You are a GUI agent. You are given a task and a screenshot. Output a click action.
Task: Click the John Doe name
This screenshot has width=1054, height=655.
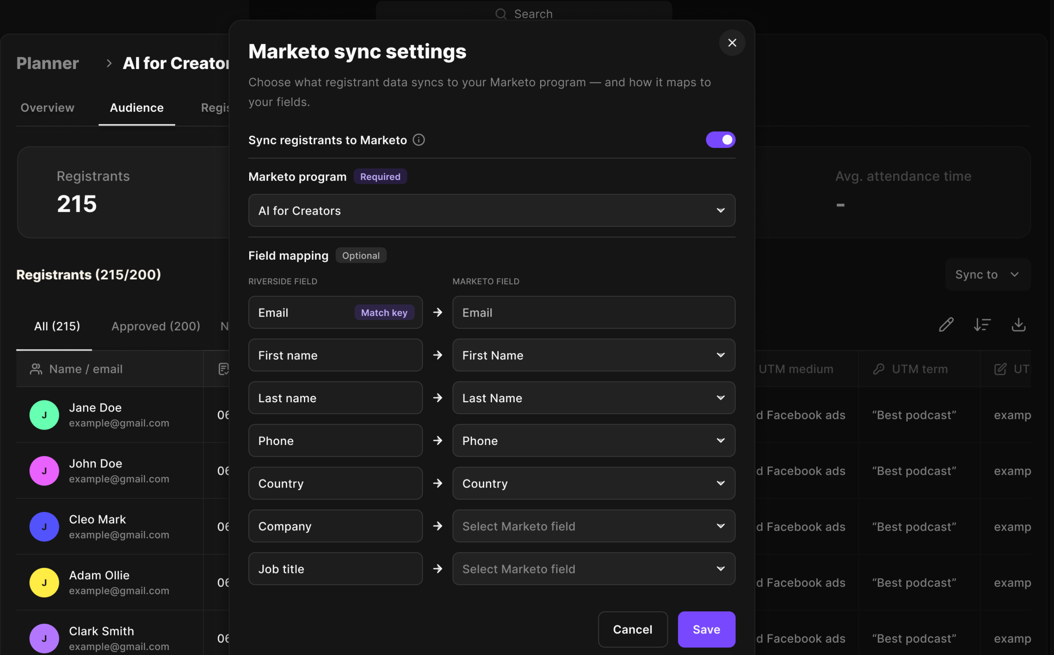95,464
